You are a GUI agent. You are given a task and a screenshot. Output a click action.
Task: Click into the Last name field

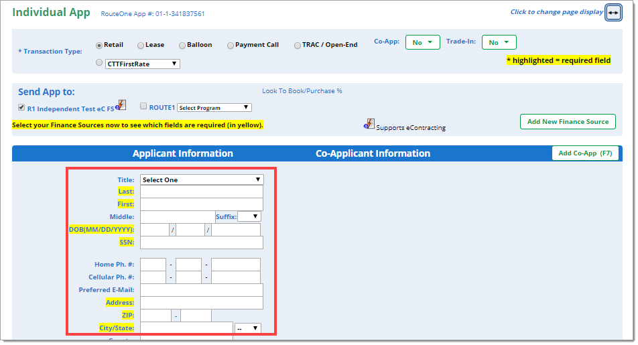(201, 192)
